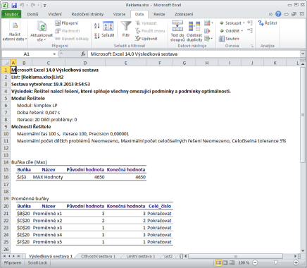Image resolution: width=307 pixels, height=268 pixels.
Task: Open the Limitní sestava 1 sheet tab
Action: pyautogui.click(x=141, y=256)
